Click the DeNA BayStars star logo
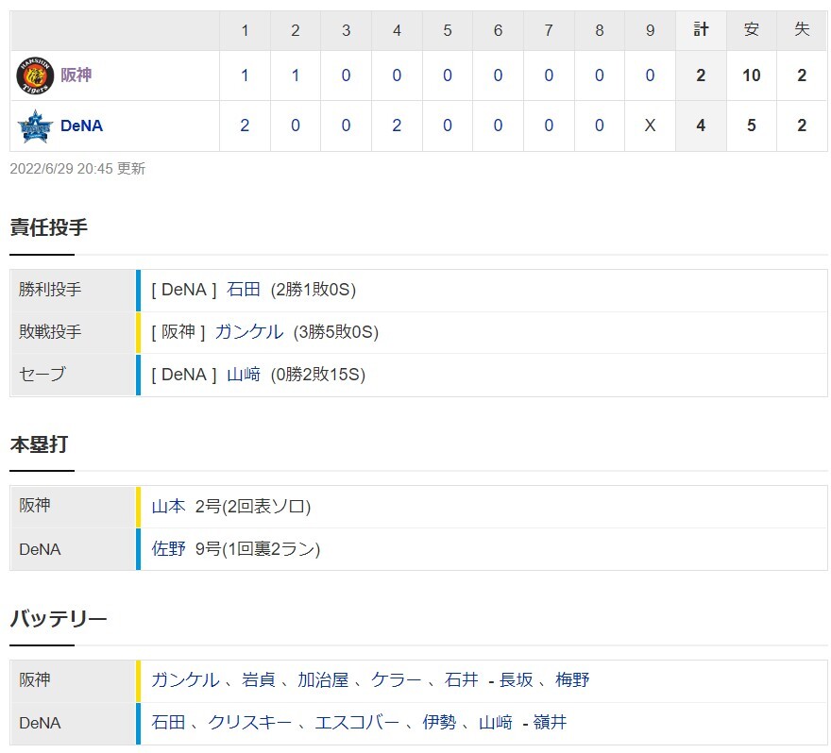 tap(35, 126)
